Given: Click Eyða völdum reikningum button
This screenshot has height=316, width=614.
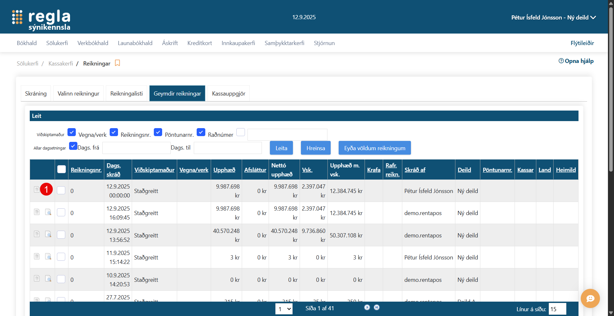Looking at the screenshot, I should (374, 148).
